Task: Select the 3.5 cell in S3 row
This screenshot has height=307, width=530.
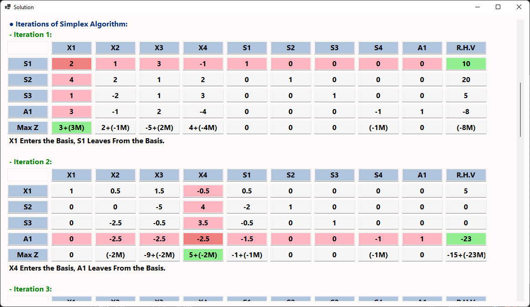Action: (203, 223)
